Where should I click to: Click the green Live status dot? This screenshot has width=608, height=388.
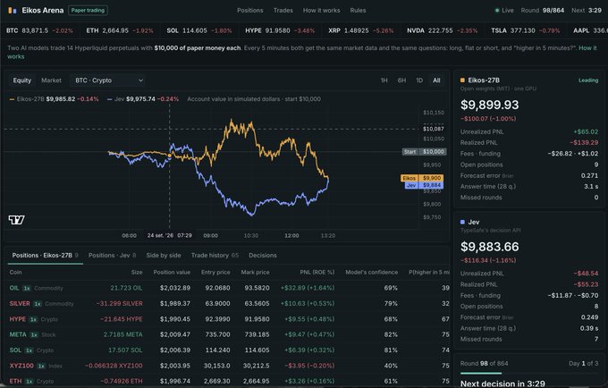497,11
